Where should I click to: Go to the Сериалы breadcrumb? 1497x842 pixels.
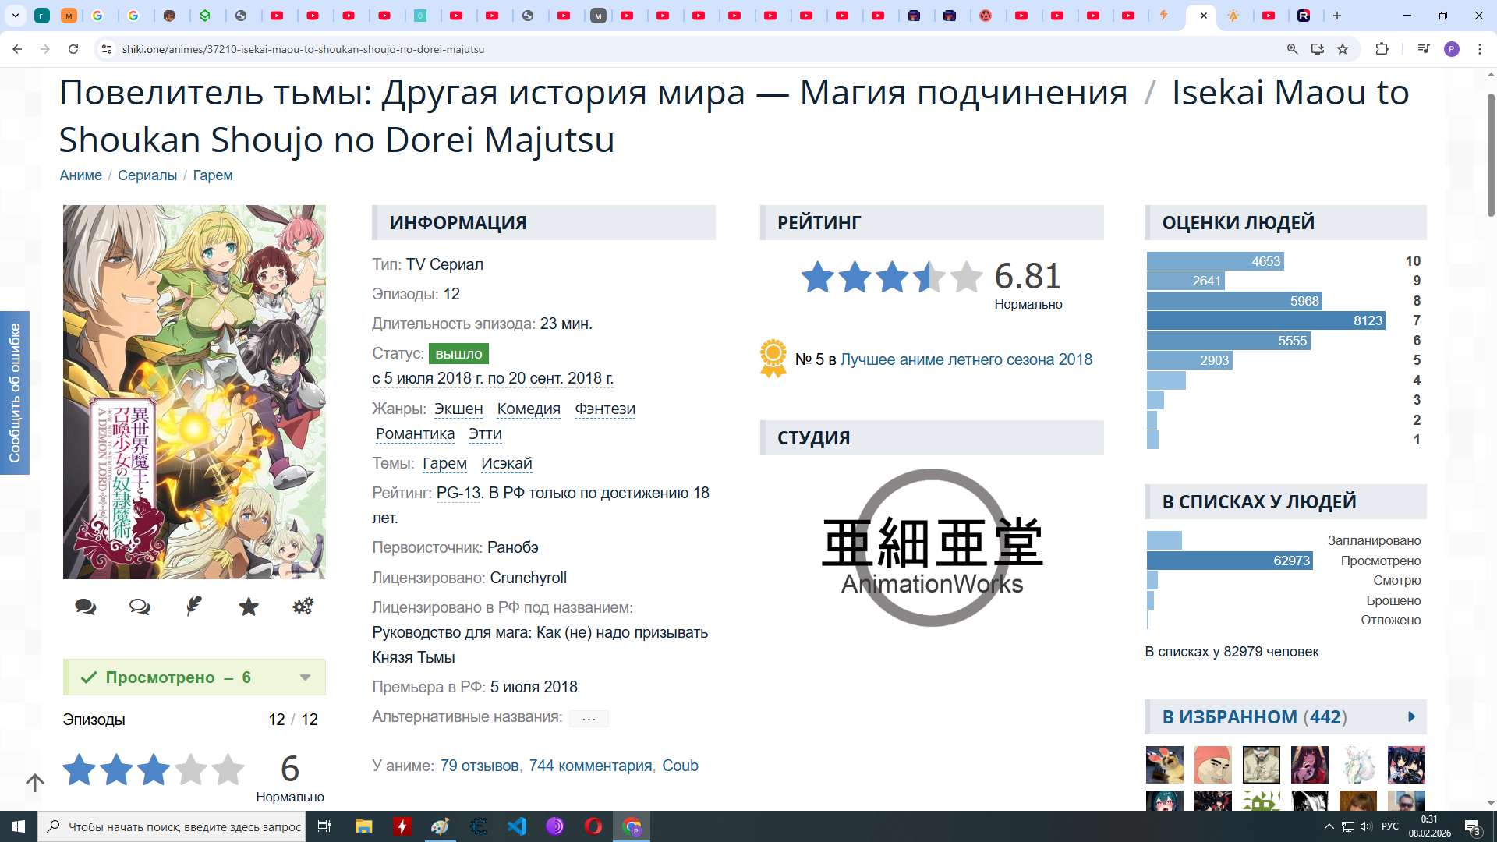pos(147,175)
